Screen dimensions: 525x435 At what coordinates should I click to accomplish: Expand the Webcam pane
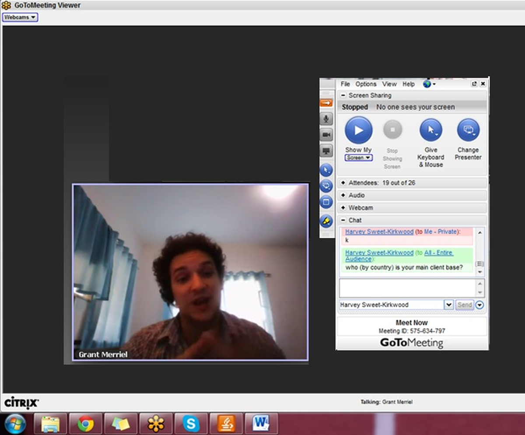pos(343,208)
